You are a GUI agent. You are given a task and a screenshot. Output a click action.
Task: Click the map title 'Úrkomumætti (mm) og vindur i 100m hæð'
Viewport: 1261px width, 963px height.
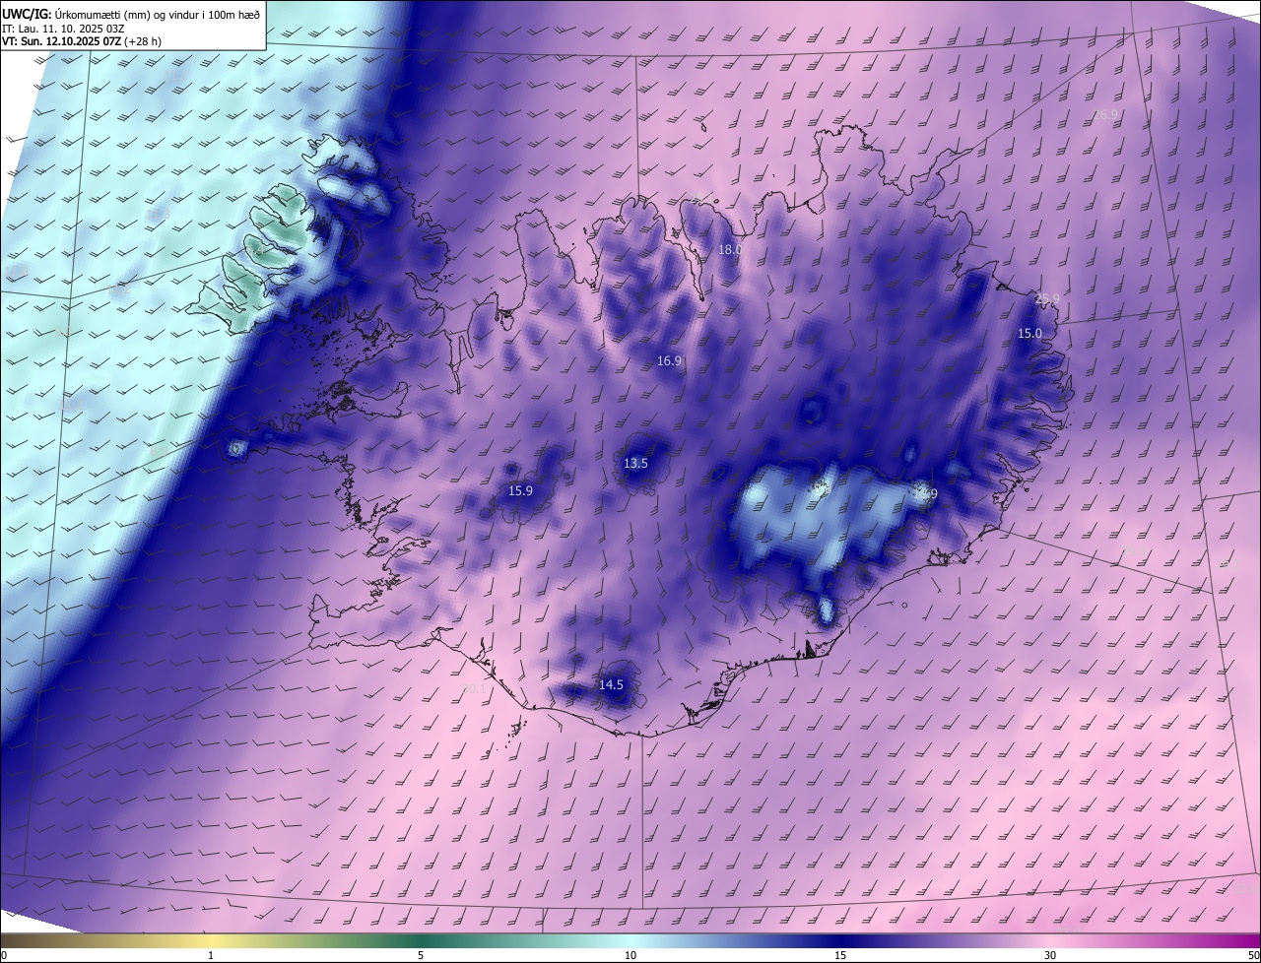pyautogui.click(x=157, y=14)
